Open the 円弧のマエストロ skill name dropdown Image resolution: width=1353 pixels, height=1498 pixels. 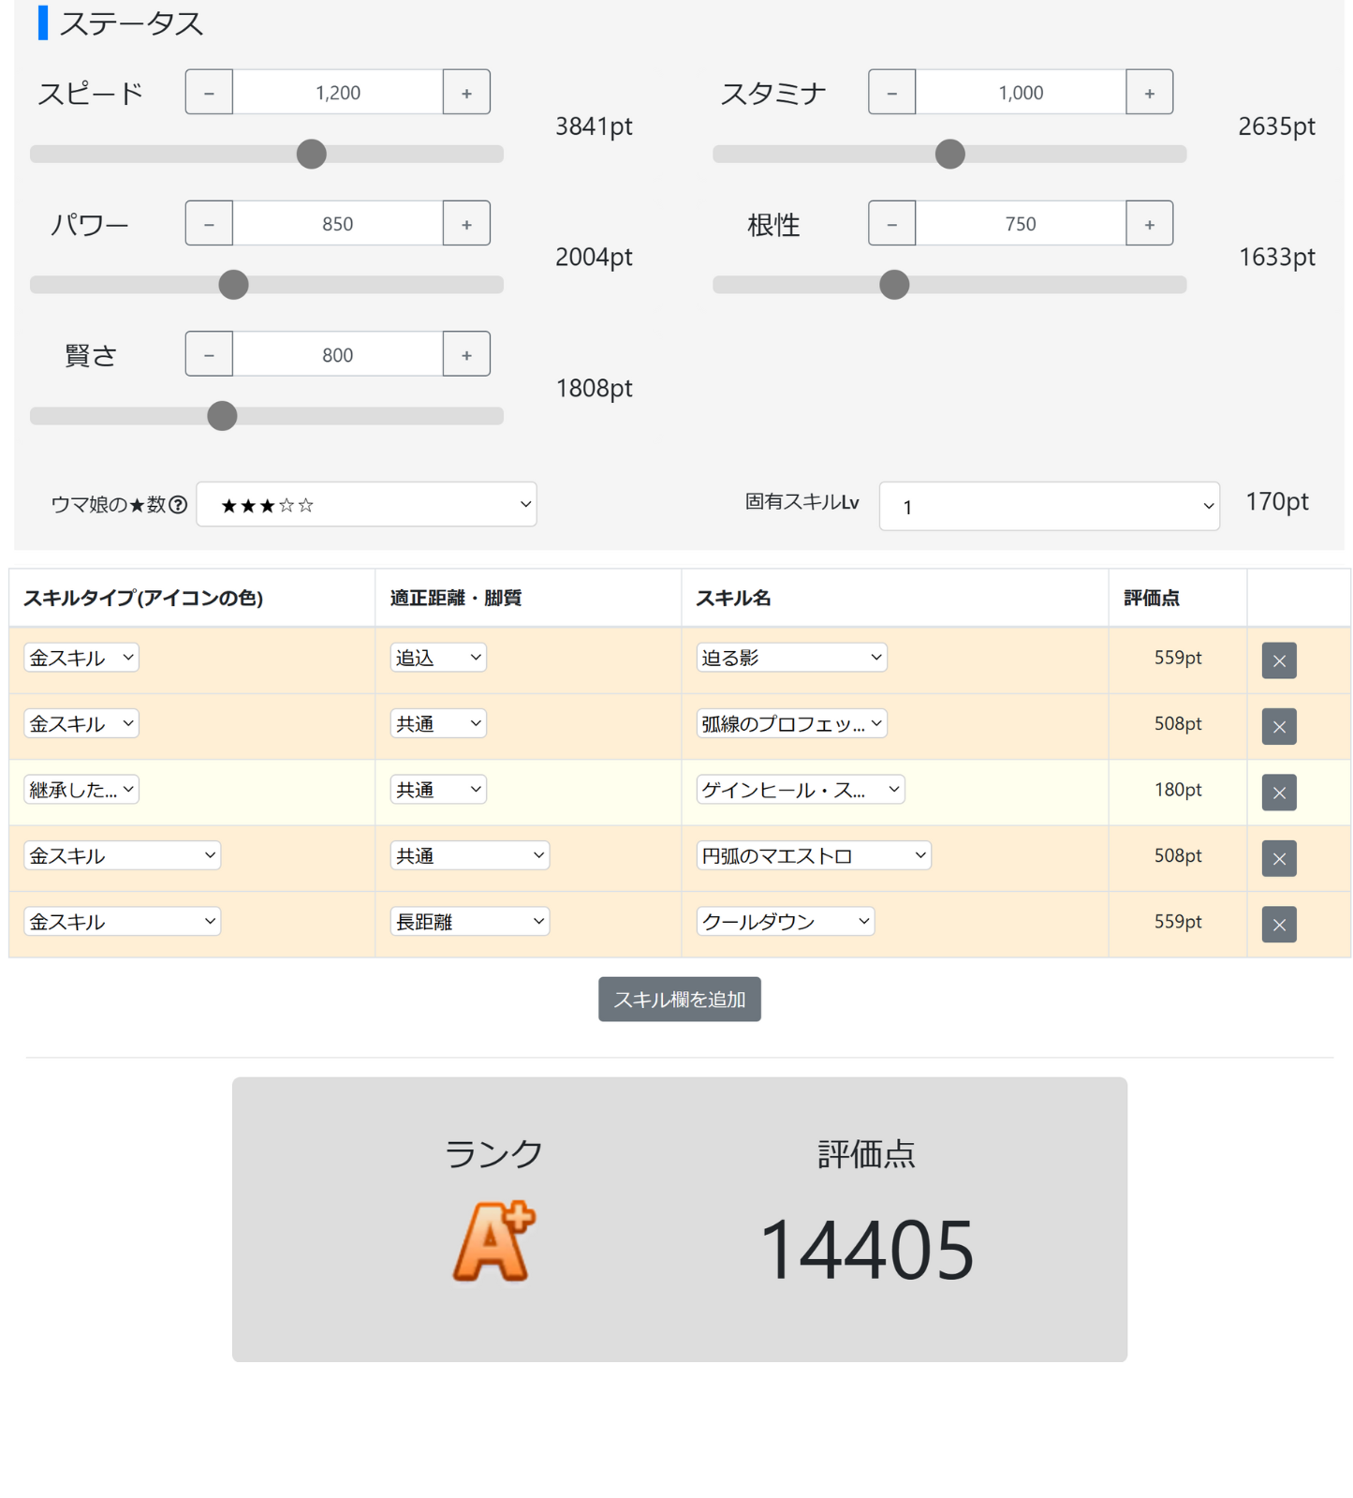click(x=814, y=855)
